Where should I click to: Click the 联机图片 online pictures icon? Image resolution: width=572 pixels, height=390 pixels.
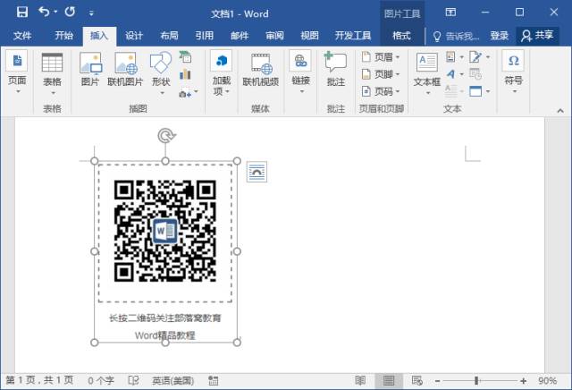click(125, 70)
